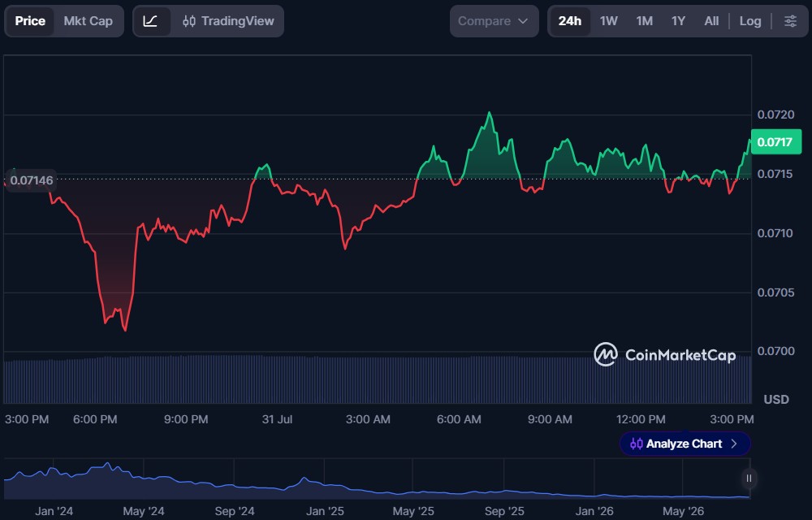Switch to line chart view icon
Viewport: 812px width, 520px height.
pyautogui.click(x=151, y=21)
